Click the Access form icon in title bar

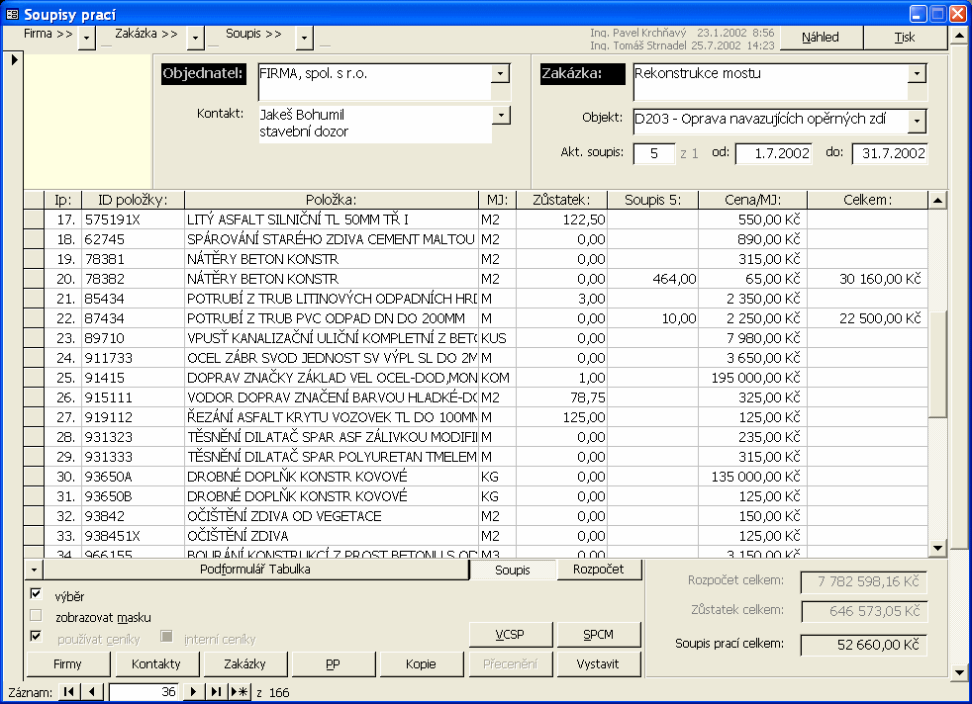[12, 14]
